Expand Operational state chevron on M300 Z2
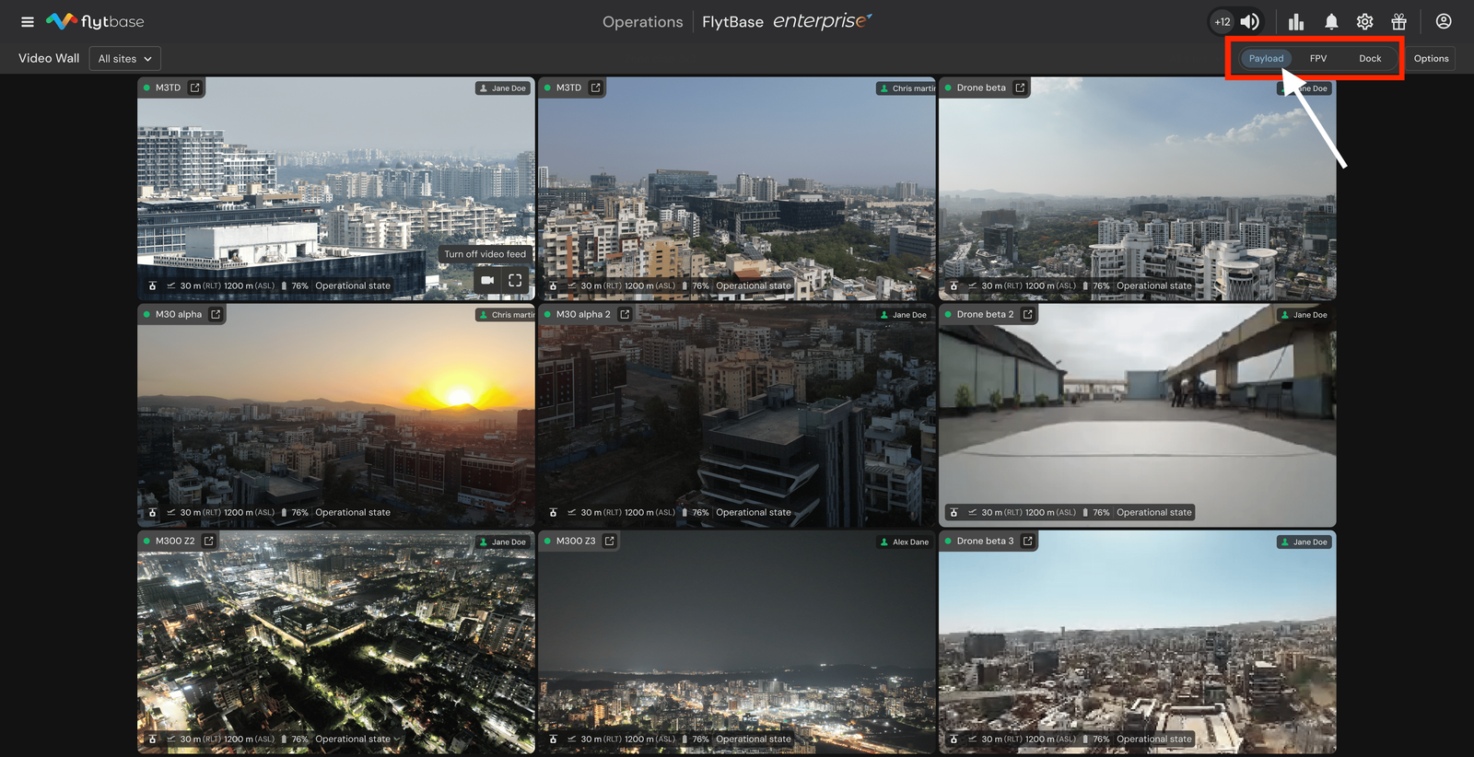 [x=397, y=739]
